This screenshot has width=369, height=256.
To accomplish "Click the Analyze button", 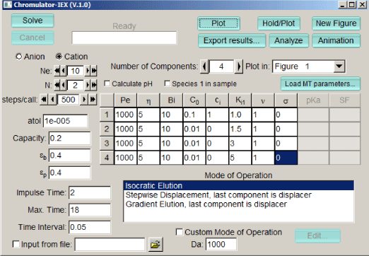I will [x=288, y=40].
